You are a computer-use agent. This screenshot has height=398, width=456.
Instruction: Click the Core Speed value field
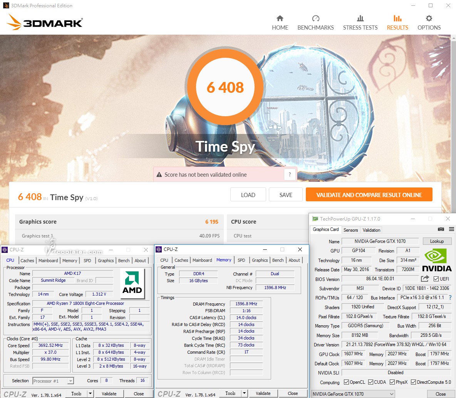pyautogui.click(x=50, y=345)
